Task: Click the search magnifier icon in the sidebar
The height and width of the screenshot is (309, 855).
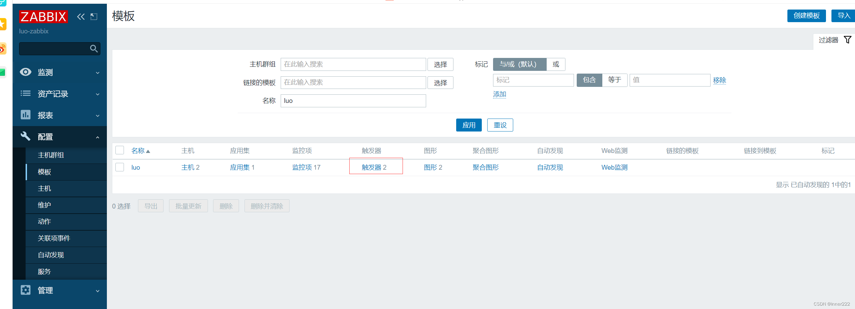Action: [x=94, y=49]
